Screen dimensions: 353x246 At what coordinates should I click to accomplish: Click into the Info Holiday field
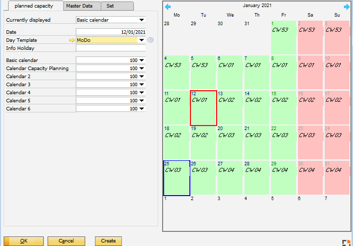click(111, 48)
